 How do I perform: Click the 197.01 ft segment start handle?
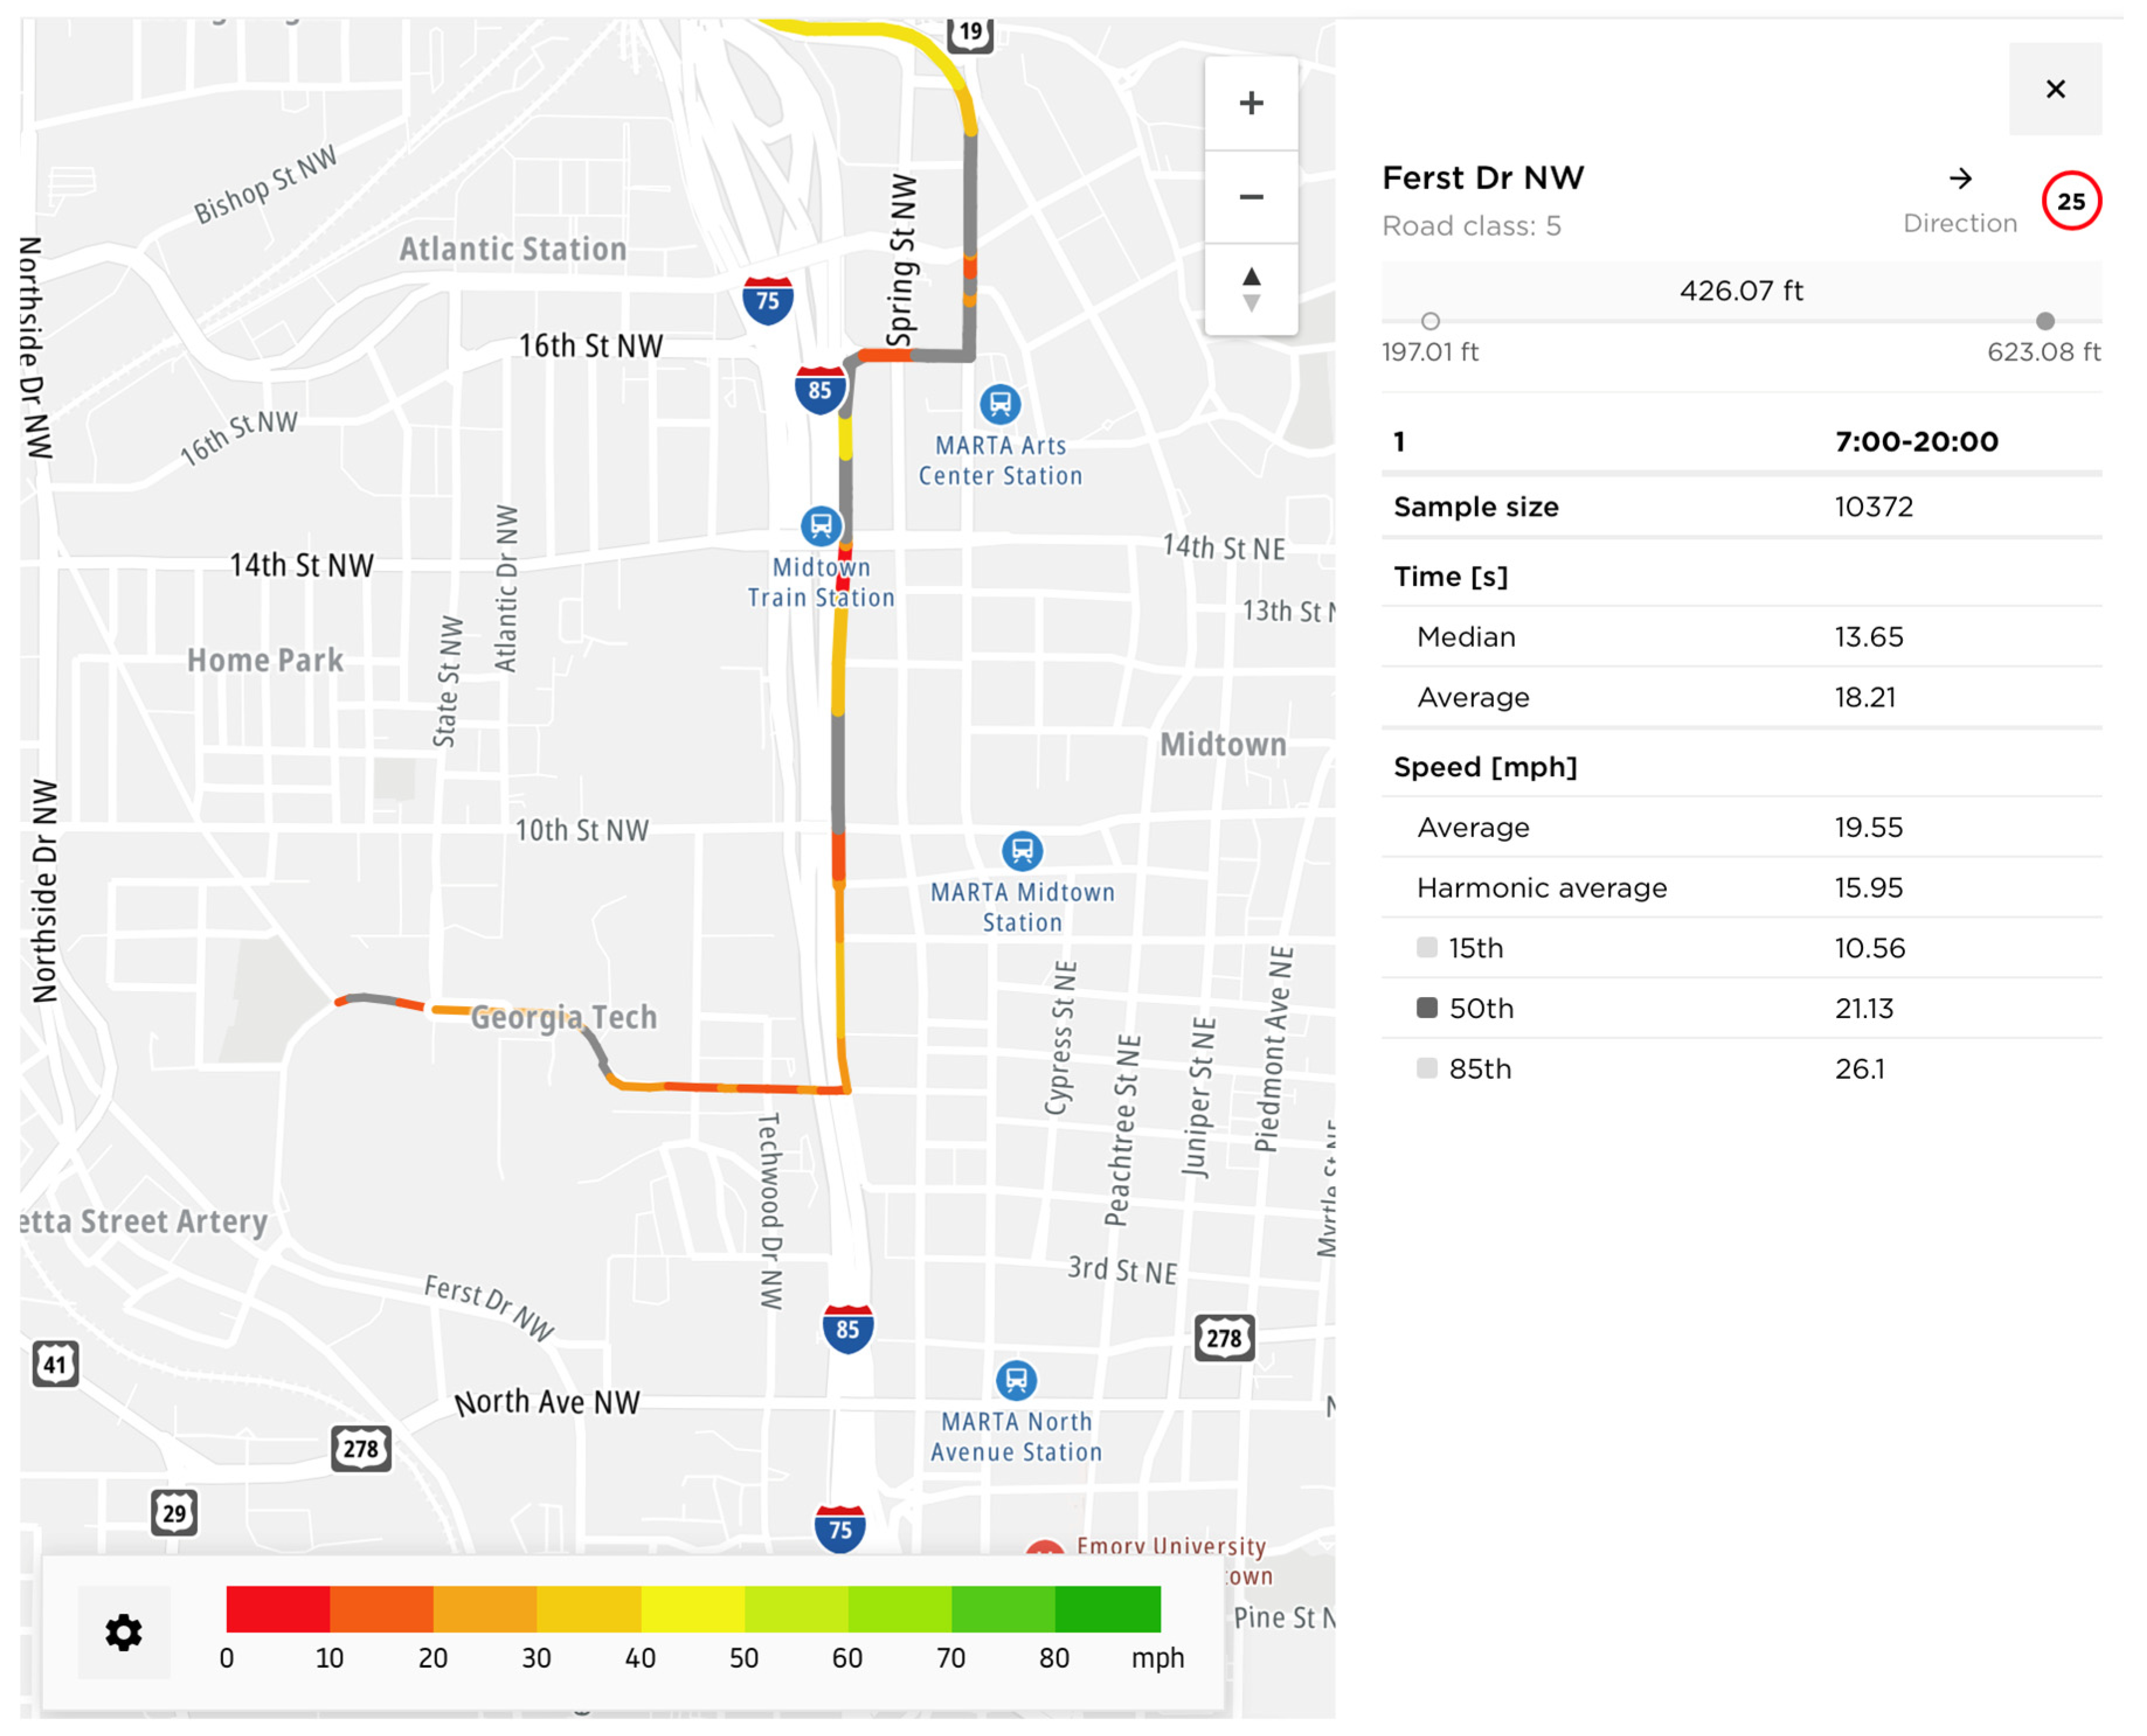(x=1430, y=321)
